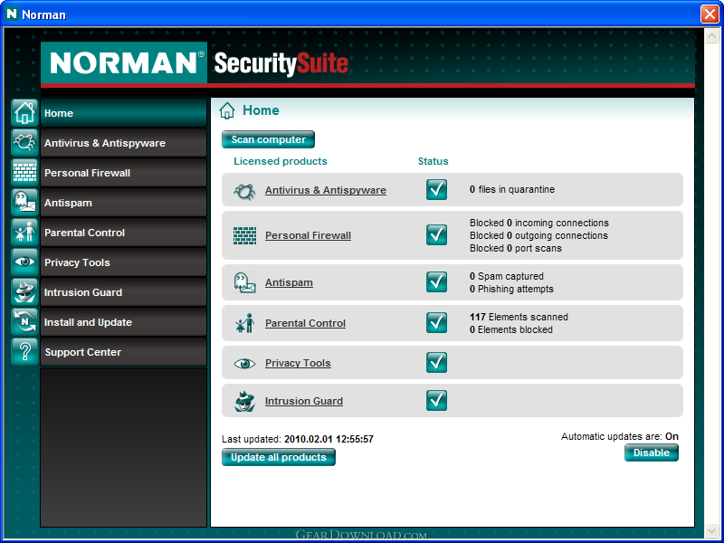Click the Personal Firewall brick wall sidebar icon
This screenshot has width=724, height=543.
24,173
